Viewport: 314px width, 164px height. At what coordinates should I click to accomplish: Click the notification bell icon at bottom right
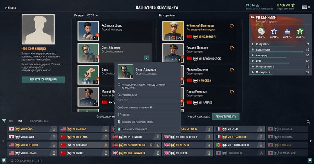[x=310, y=160]
